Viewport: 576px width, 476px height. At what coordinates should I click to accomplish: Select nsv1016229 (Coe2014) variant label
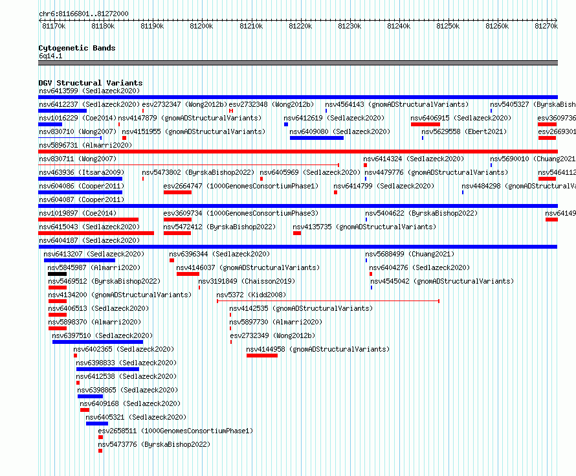(78, 118)
